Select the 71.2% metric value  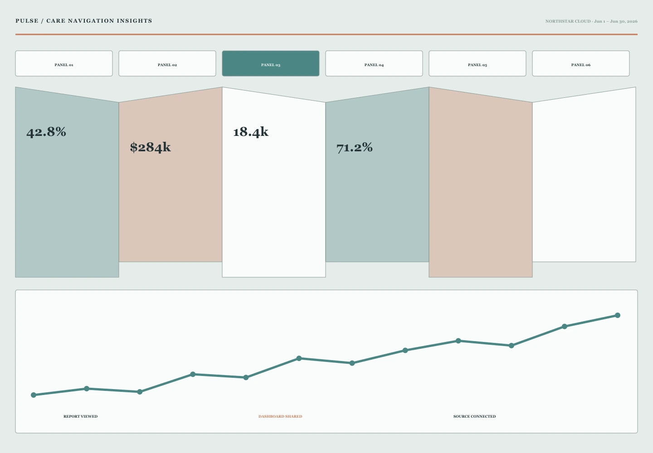point(355,147)
